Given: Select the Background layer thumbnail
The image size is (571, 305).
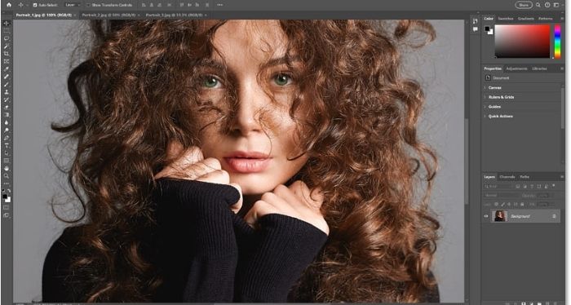Looking at the screenshot, I should [x=499, y=216].
